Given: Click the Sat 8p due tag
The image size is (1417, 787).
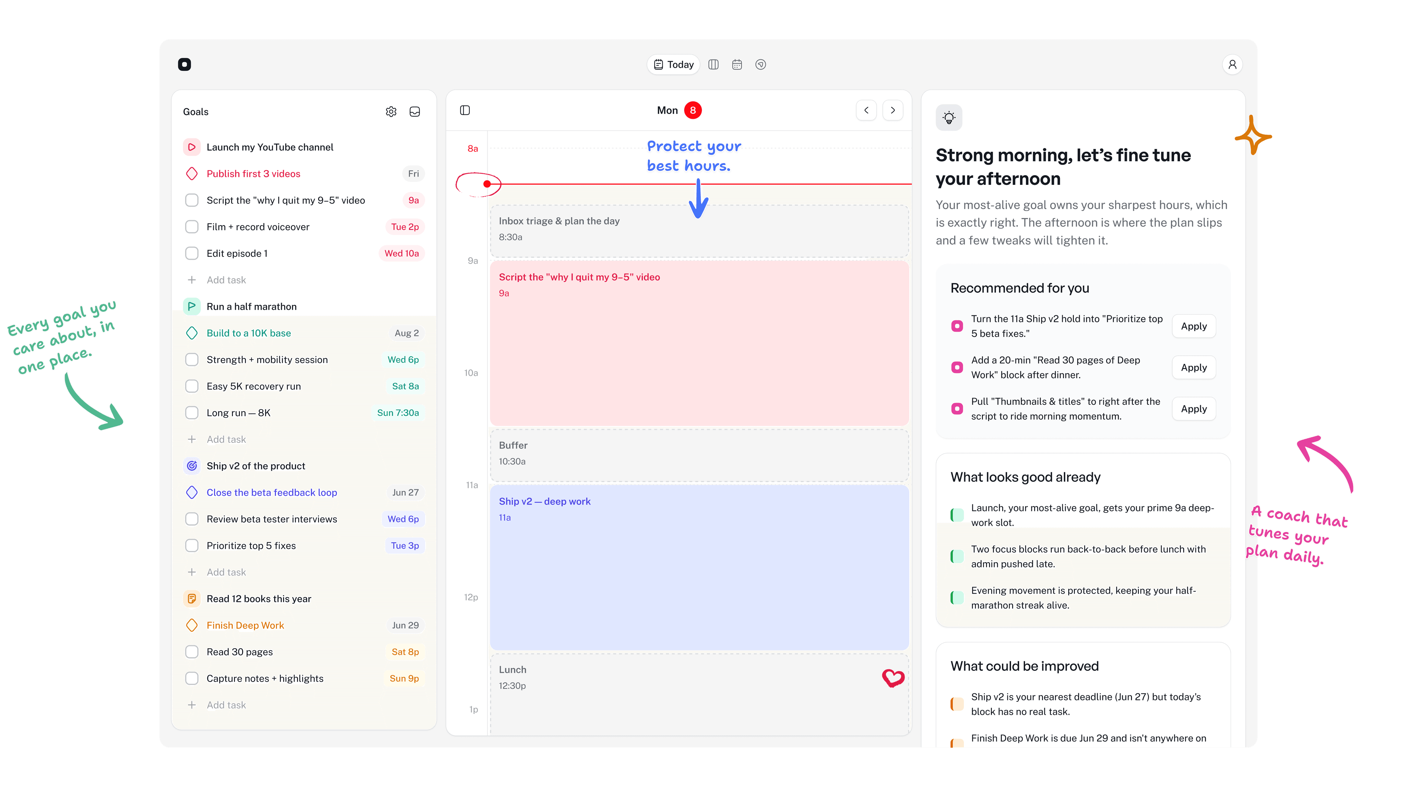Looking at the screenshot, I should point(405,652).
